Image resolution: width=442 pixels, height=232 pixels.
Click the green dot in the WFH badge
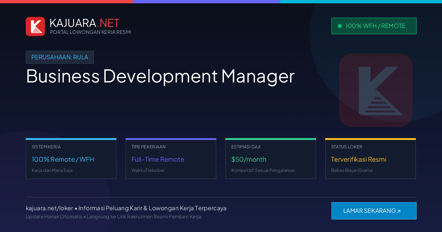340,26
